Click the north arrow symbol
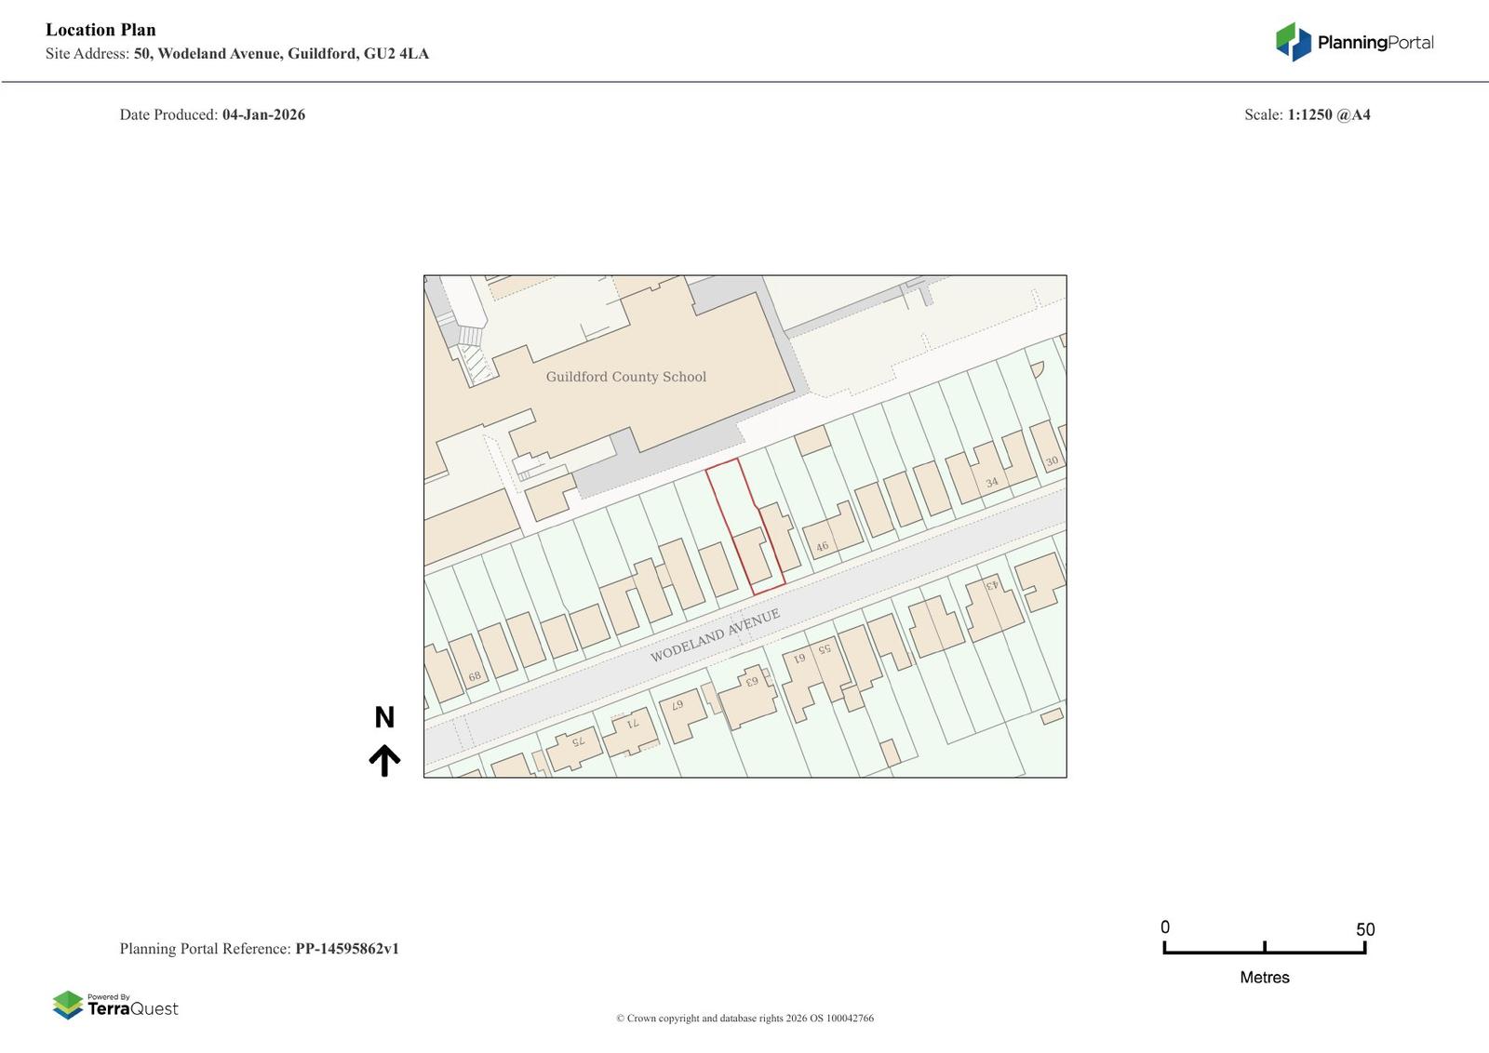The image size is (1489, 1053). 384,760
